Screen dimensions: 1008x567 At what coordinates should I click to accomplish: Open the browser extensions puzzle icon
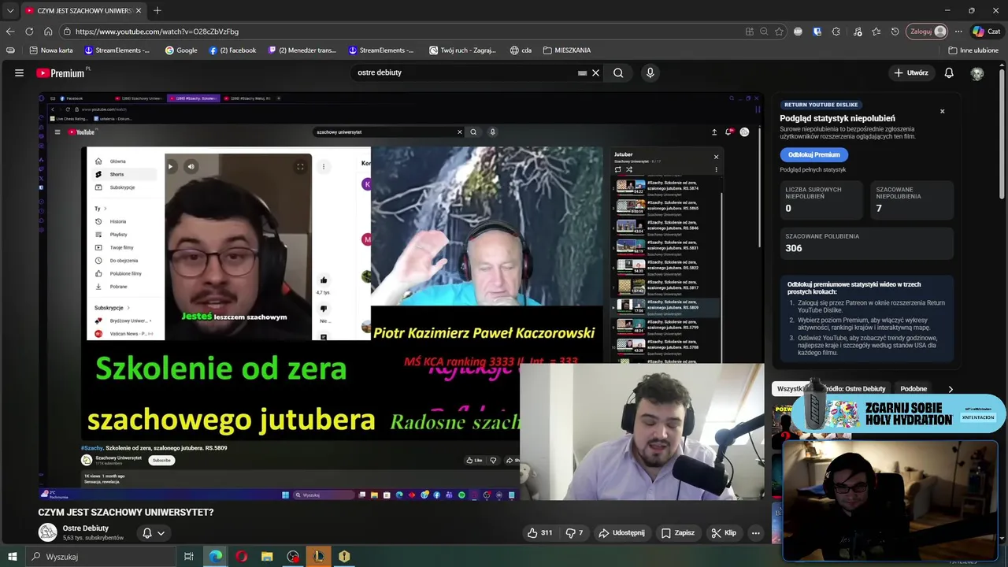836,31
